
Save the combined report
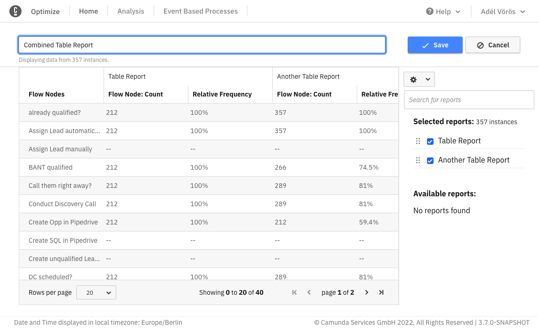pyautogui.click(x=435, y=45)
